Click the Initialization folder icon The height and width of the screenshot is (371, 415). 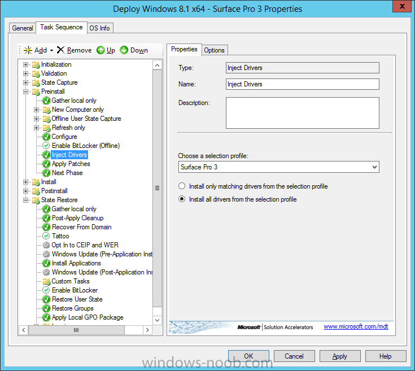[36, 64]
